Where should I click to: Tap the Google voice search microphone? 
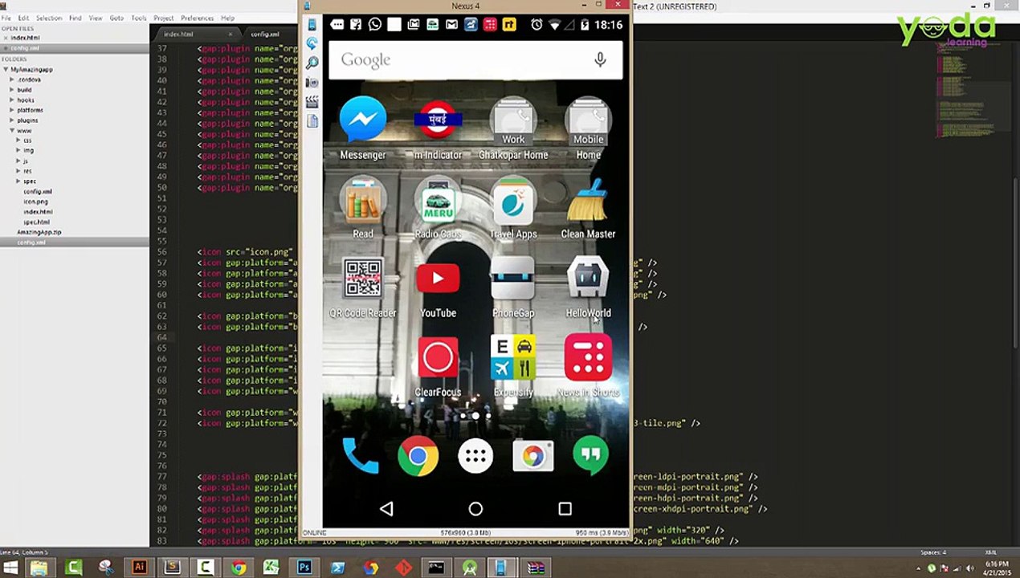point(600,59)
